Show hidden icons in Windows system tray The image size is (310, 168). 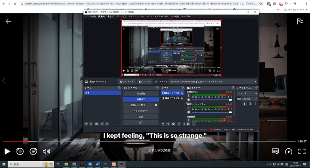(267, 164)
